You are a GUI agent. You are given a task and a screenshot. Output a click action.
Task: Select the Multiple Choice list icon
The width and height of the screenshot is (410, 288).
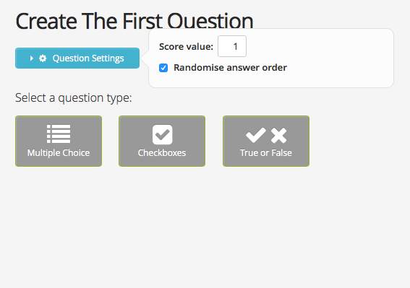59,134
